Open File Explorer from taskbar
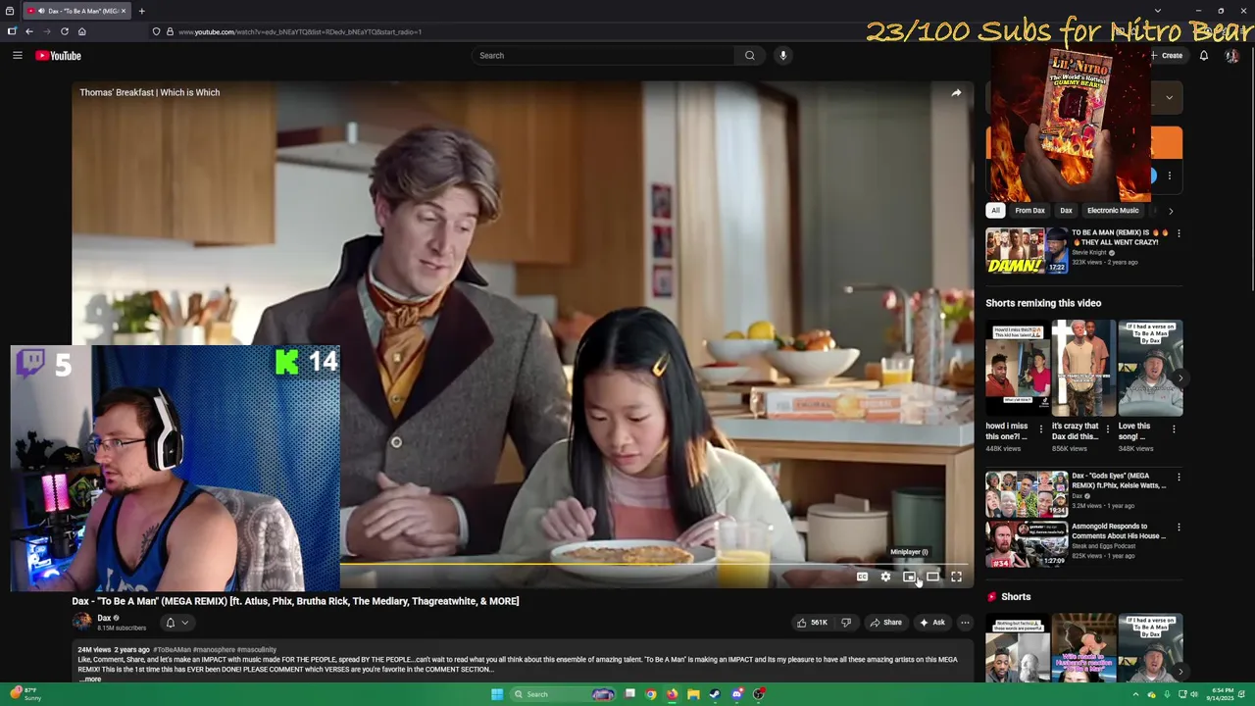 [693, 694]
